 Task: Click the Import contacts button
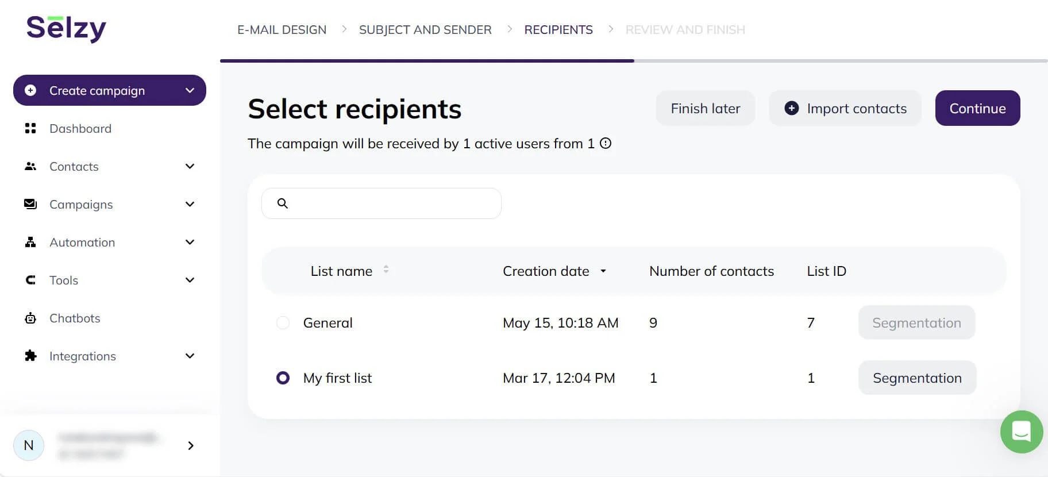(x=845, y=108)
